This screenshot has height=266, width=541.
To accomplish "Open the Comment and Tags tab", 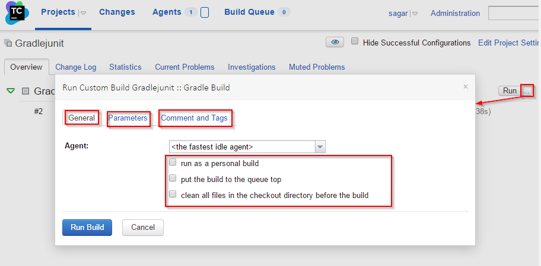I will click(x=194, y=118).
